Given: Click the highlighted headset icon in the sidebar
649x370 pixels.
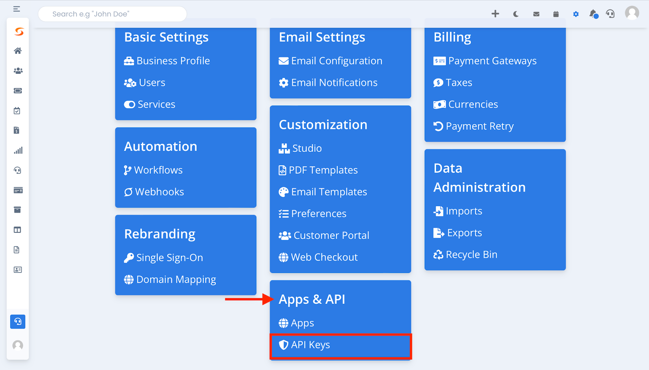Looking at the screenshot, I should tap(17, 321).
